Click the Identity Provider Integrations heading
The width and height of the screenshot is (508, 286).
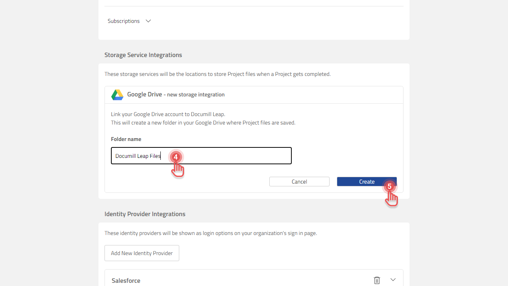[x=145, y=214]
